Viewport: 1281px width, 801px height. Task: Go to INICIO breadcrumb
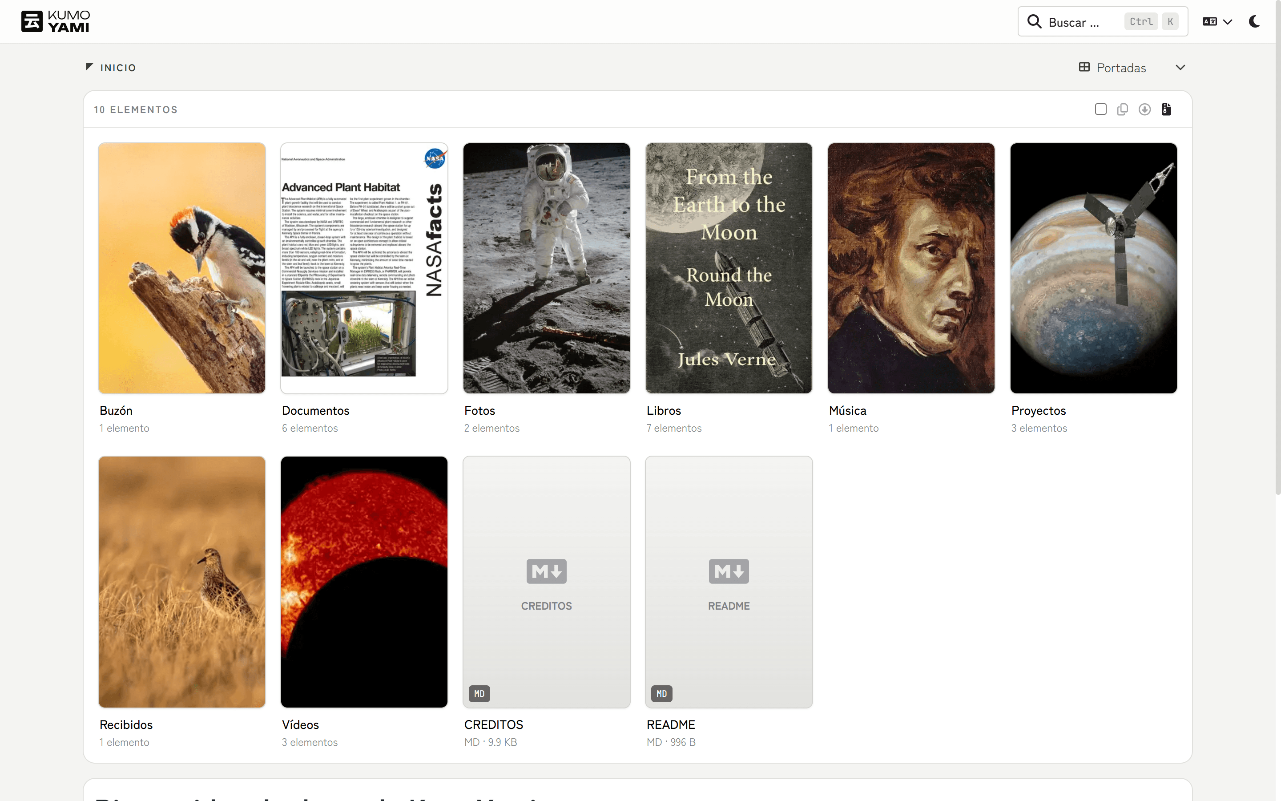118,68
